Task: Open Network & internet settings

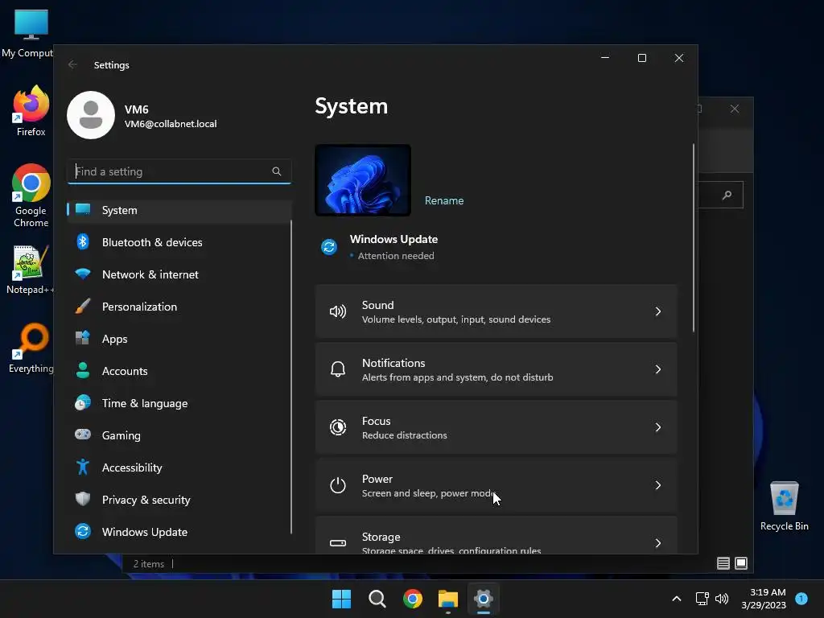Action: point(179,274)
